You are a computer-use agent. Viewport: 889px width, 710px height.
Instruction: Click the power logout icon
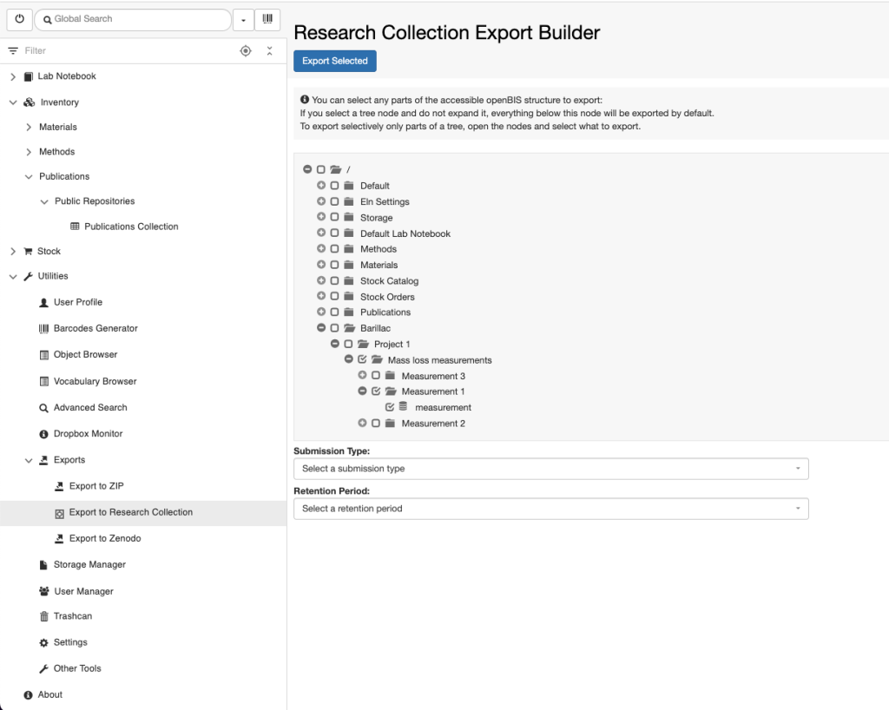tap(19, 19)
